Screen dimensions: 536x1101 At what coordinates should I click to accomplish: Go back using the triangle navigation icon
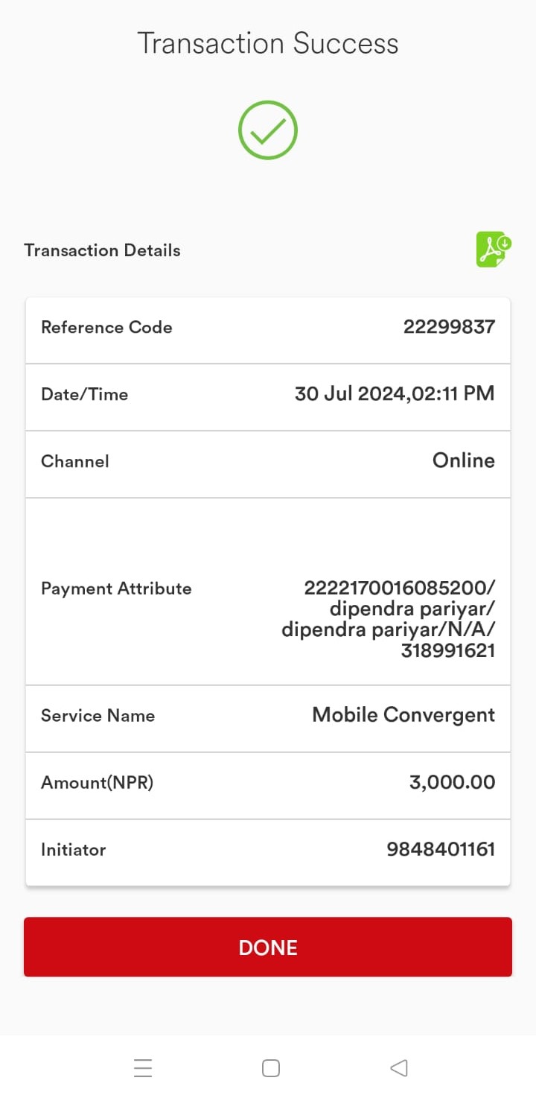click(399, 1068)
